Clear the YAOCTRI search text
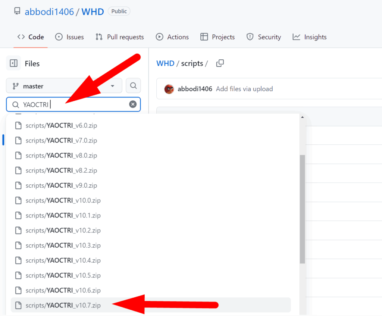This screenshot has height=316, width=382. (133, 104)
